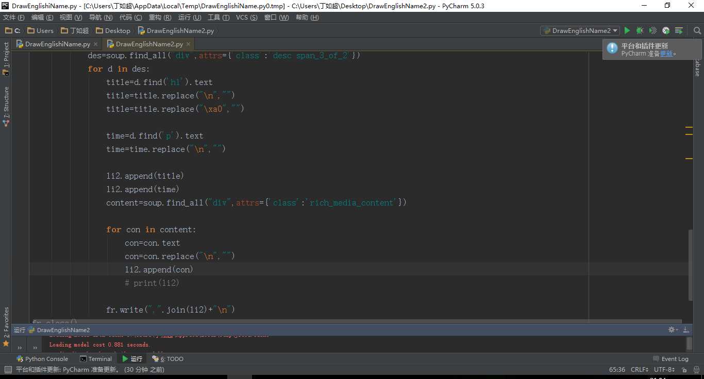Screen dimensions: 704x379
Task: Click the profile/concurrency run icon
Action: [x=666, y=31]
